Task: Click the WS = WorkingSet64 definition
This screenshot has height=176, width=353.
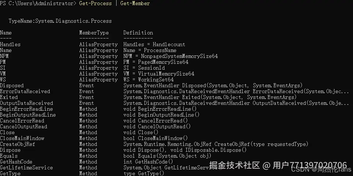Action: tap(149, 80)
